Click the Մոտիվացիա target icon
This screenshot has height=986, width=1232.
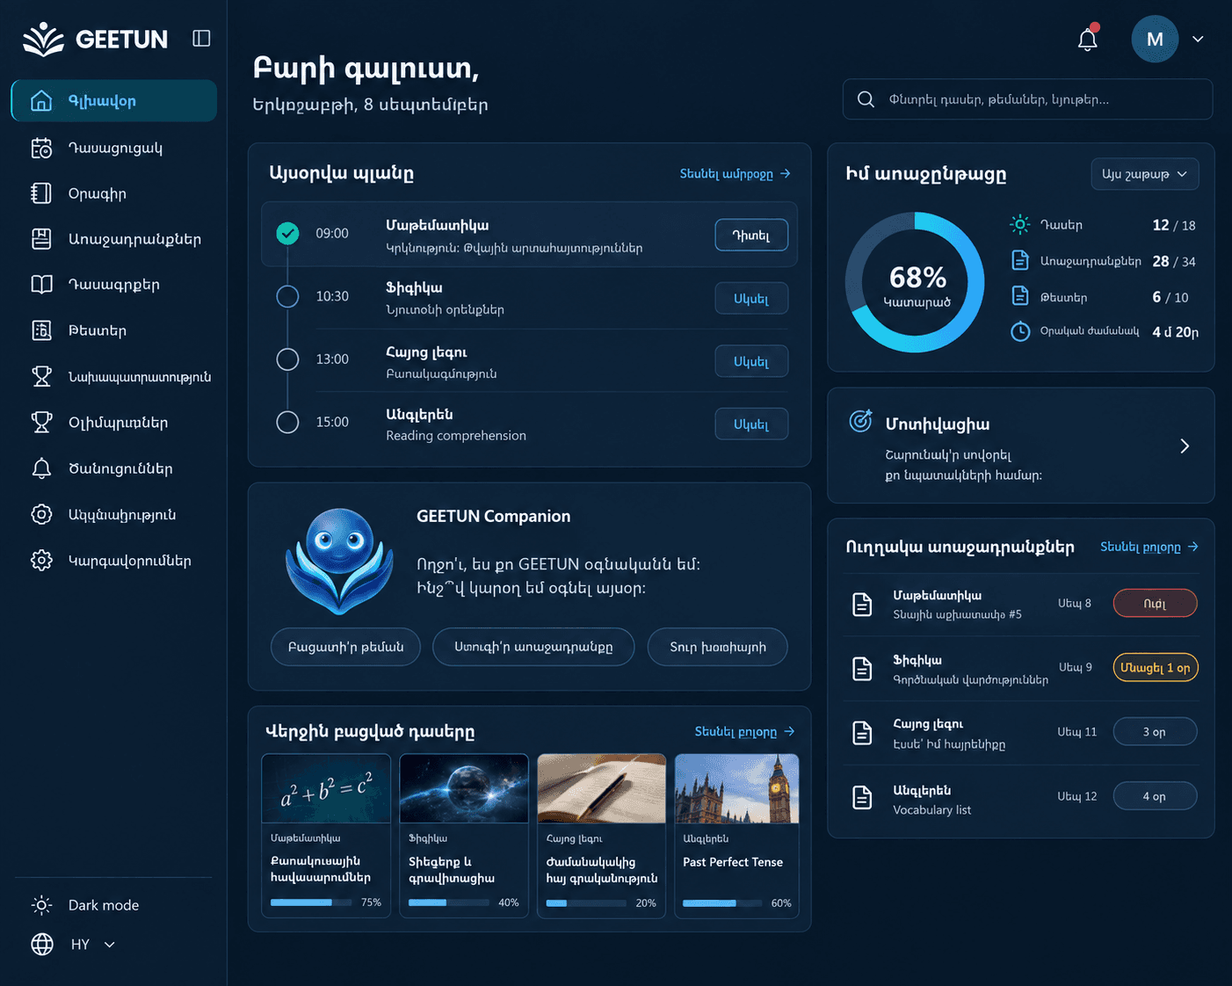pos(861,421)
